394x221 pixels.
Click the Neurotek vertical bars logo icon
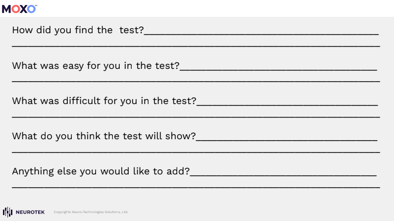coord(7,212)
